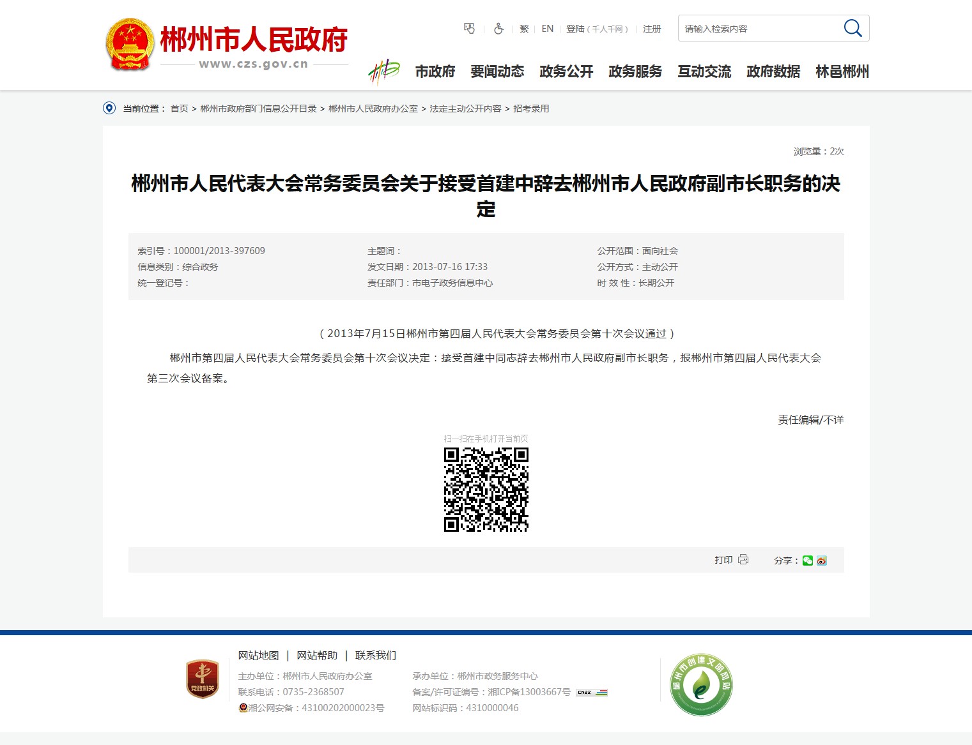This screenshot has height=745, width=972.
Task: Click the search input field
Action: pyautogui.click(x=757, y=29)
